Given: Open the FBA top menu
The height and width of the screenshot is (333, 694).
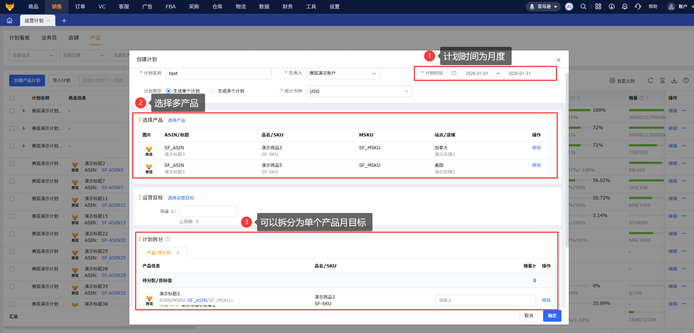Looking at the screenshot, I should tap(171, 7).
